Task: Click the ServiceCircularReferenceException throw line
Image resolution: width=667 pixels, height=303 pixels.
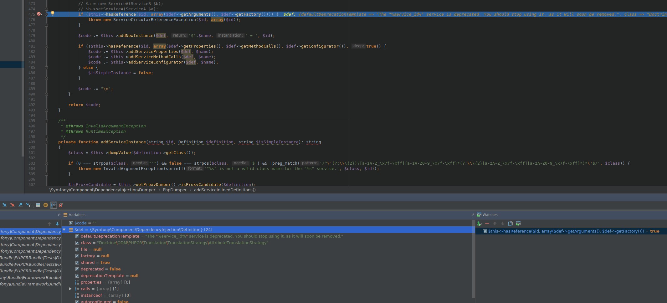Action: 165,20
